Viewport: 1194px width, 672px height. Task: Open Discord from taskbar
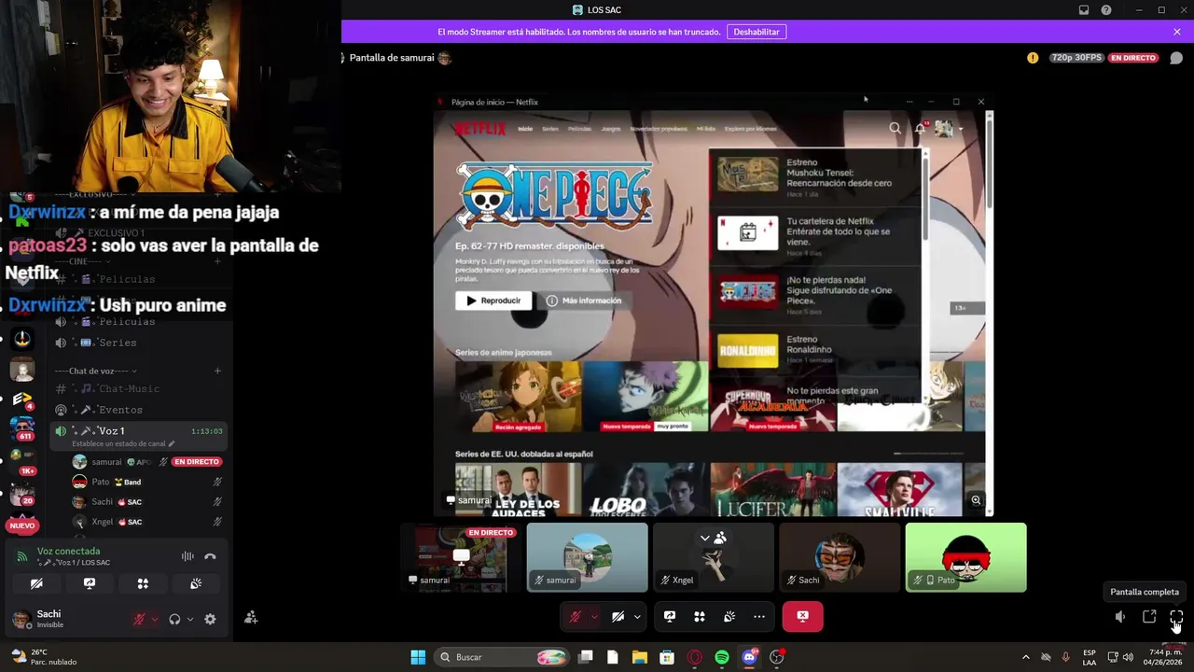(749, 657)
